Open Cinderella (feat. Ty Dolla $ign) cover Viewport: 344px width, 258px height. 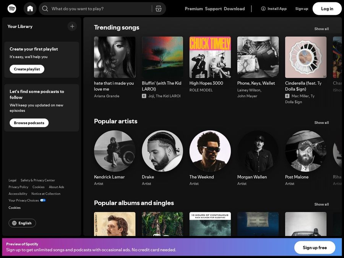point(306,57)
